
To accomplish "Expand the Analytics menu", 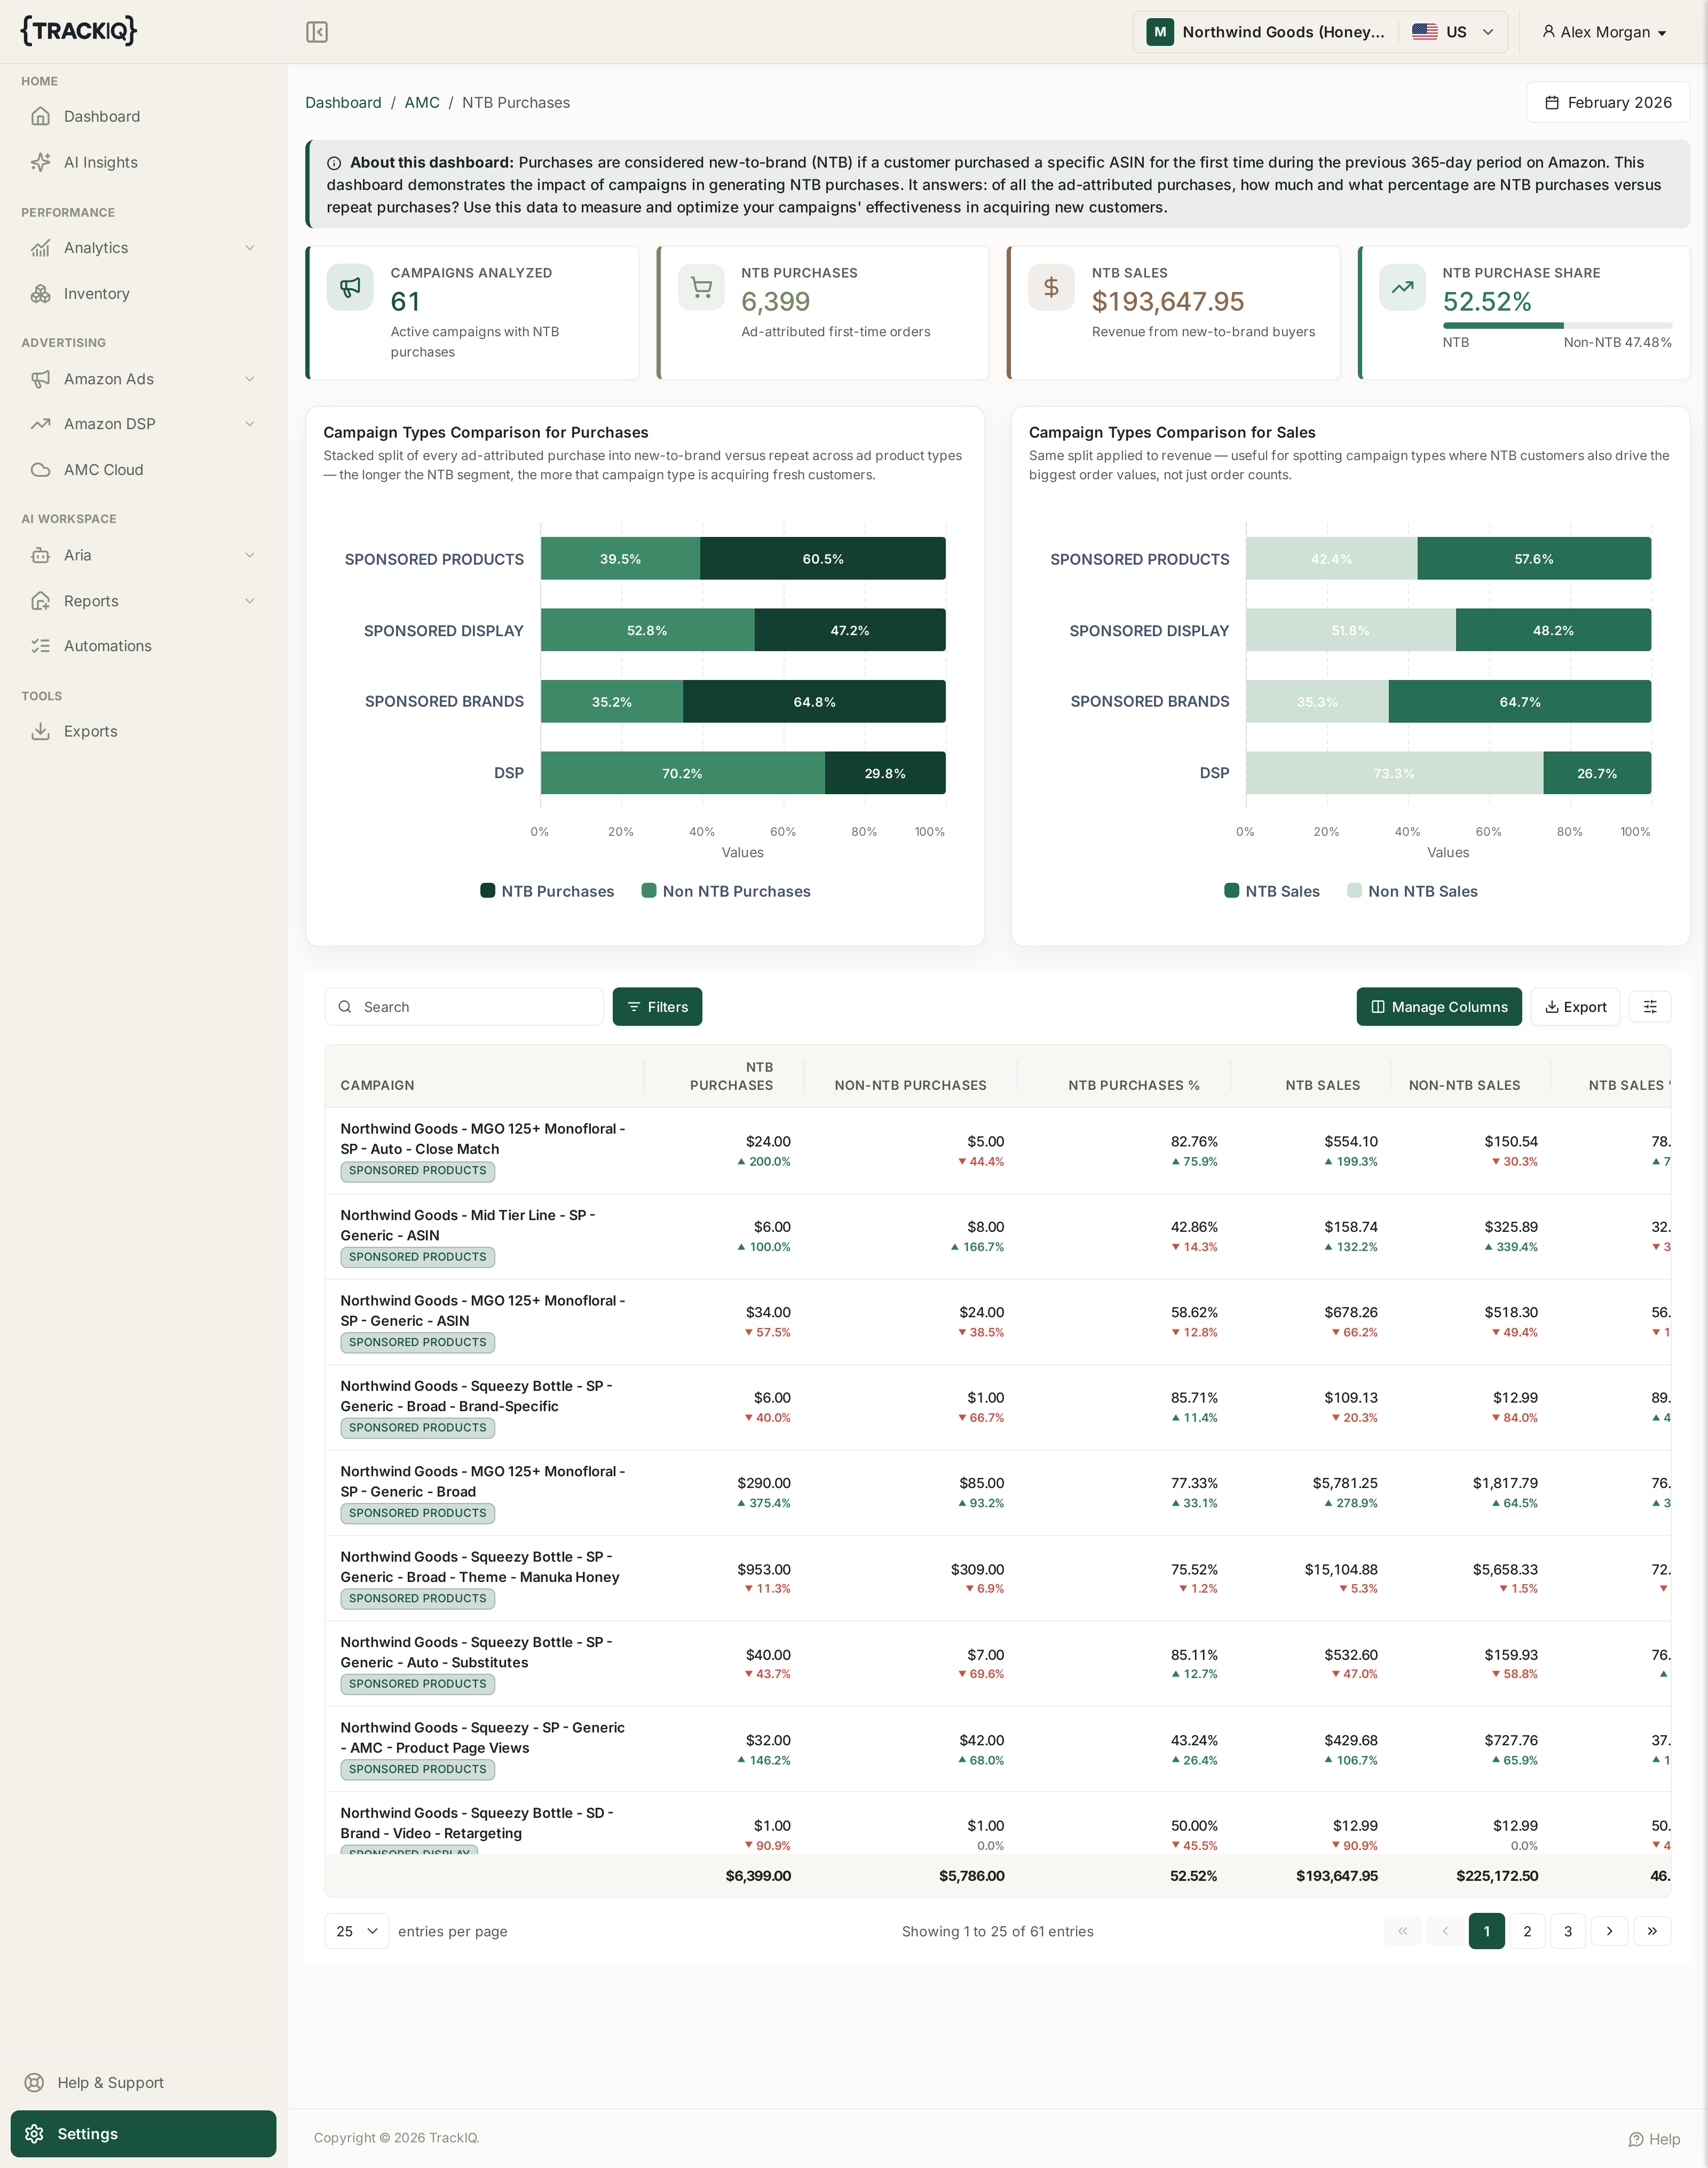I will coord(143,248).
